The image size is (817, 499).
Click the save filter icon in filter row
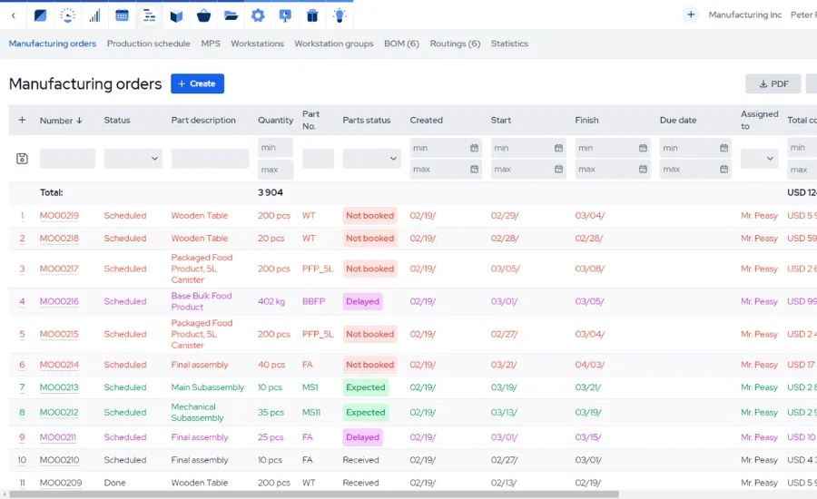coord(22,159)
